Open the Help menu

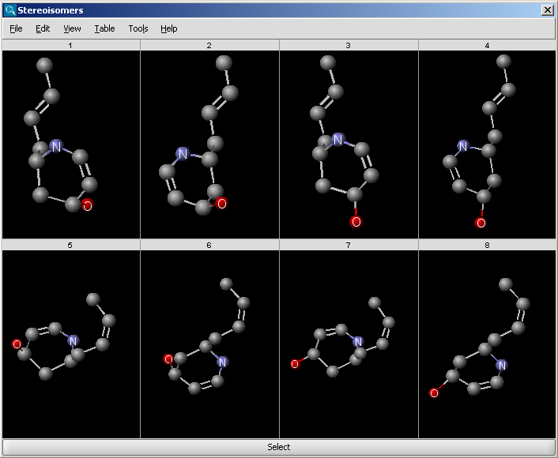click(168, 28)
